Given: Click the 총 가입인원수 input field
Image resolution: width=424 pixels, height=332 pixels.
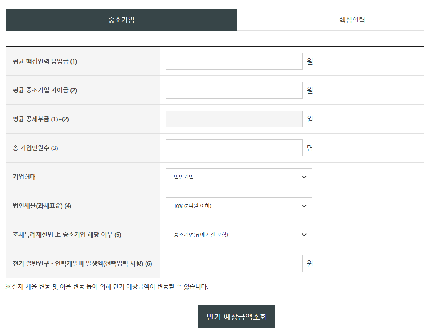Looking at the screenshot, I should 234,148.
